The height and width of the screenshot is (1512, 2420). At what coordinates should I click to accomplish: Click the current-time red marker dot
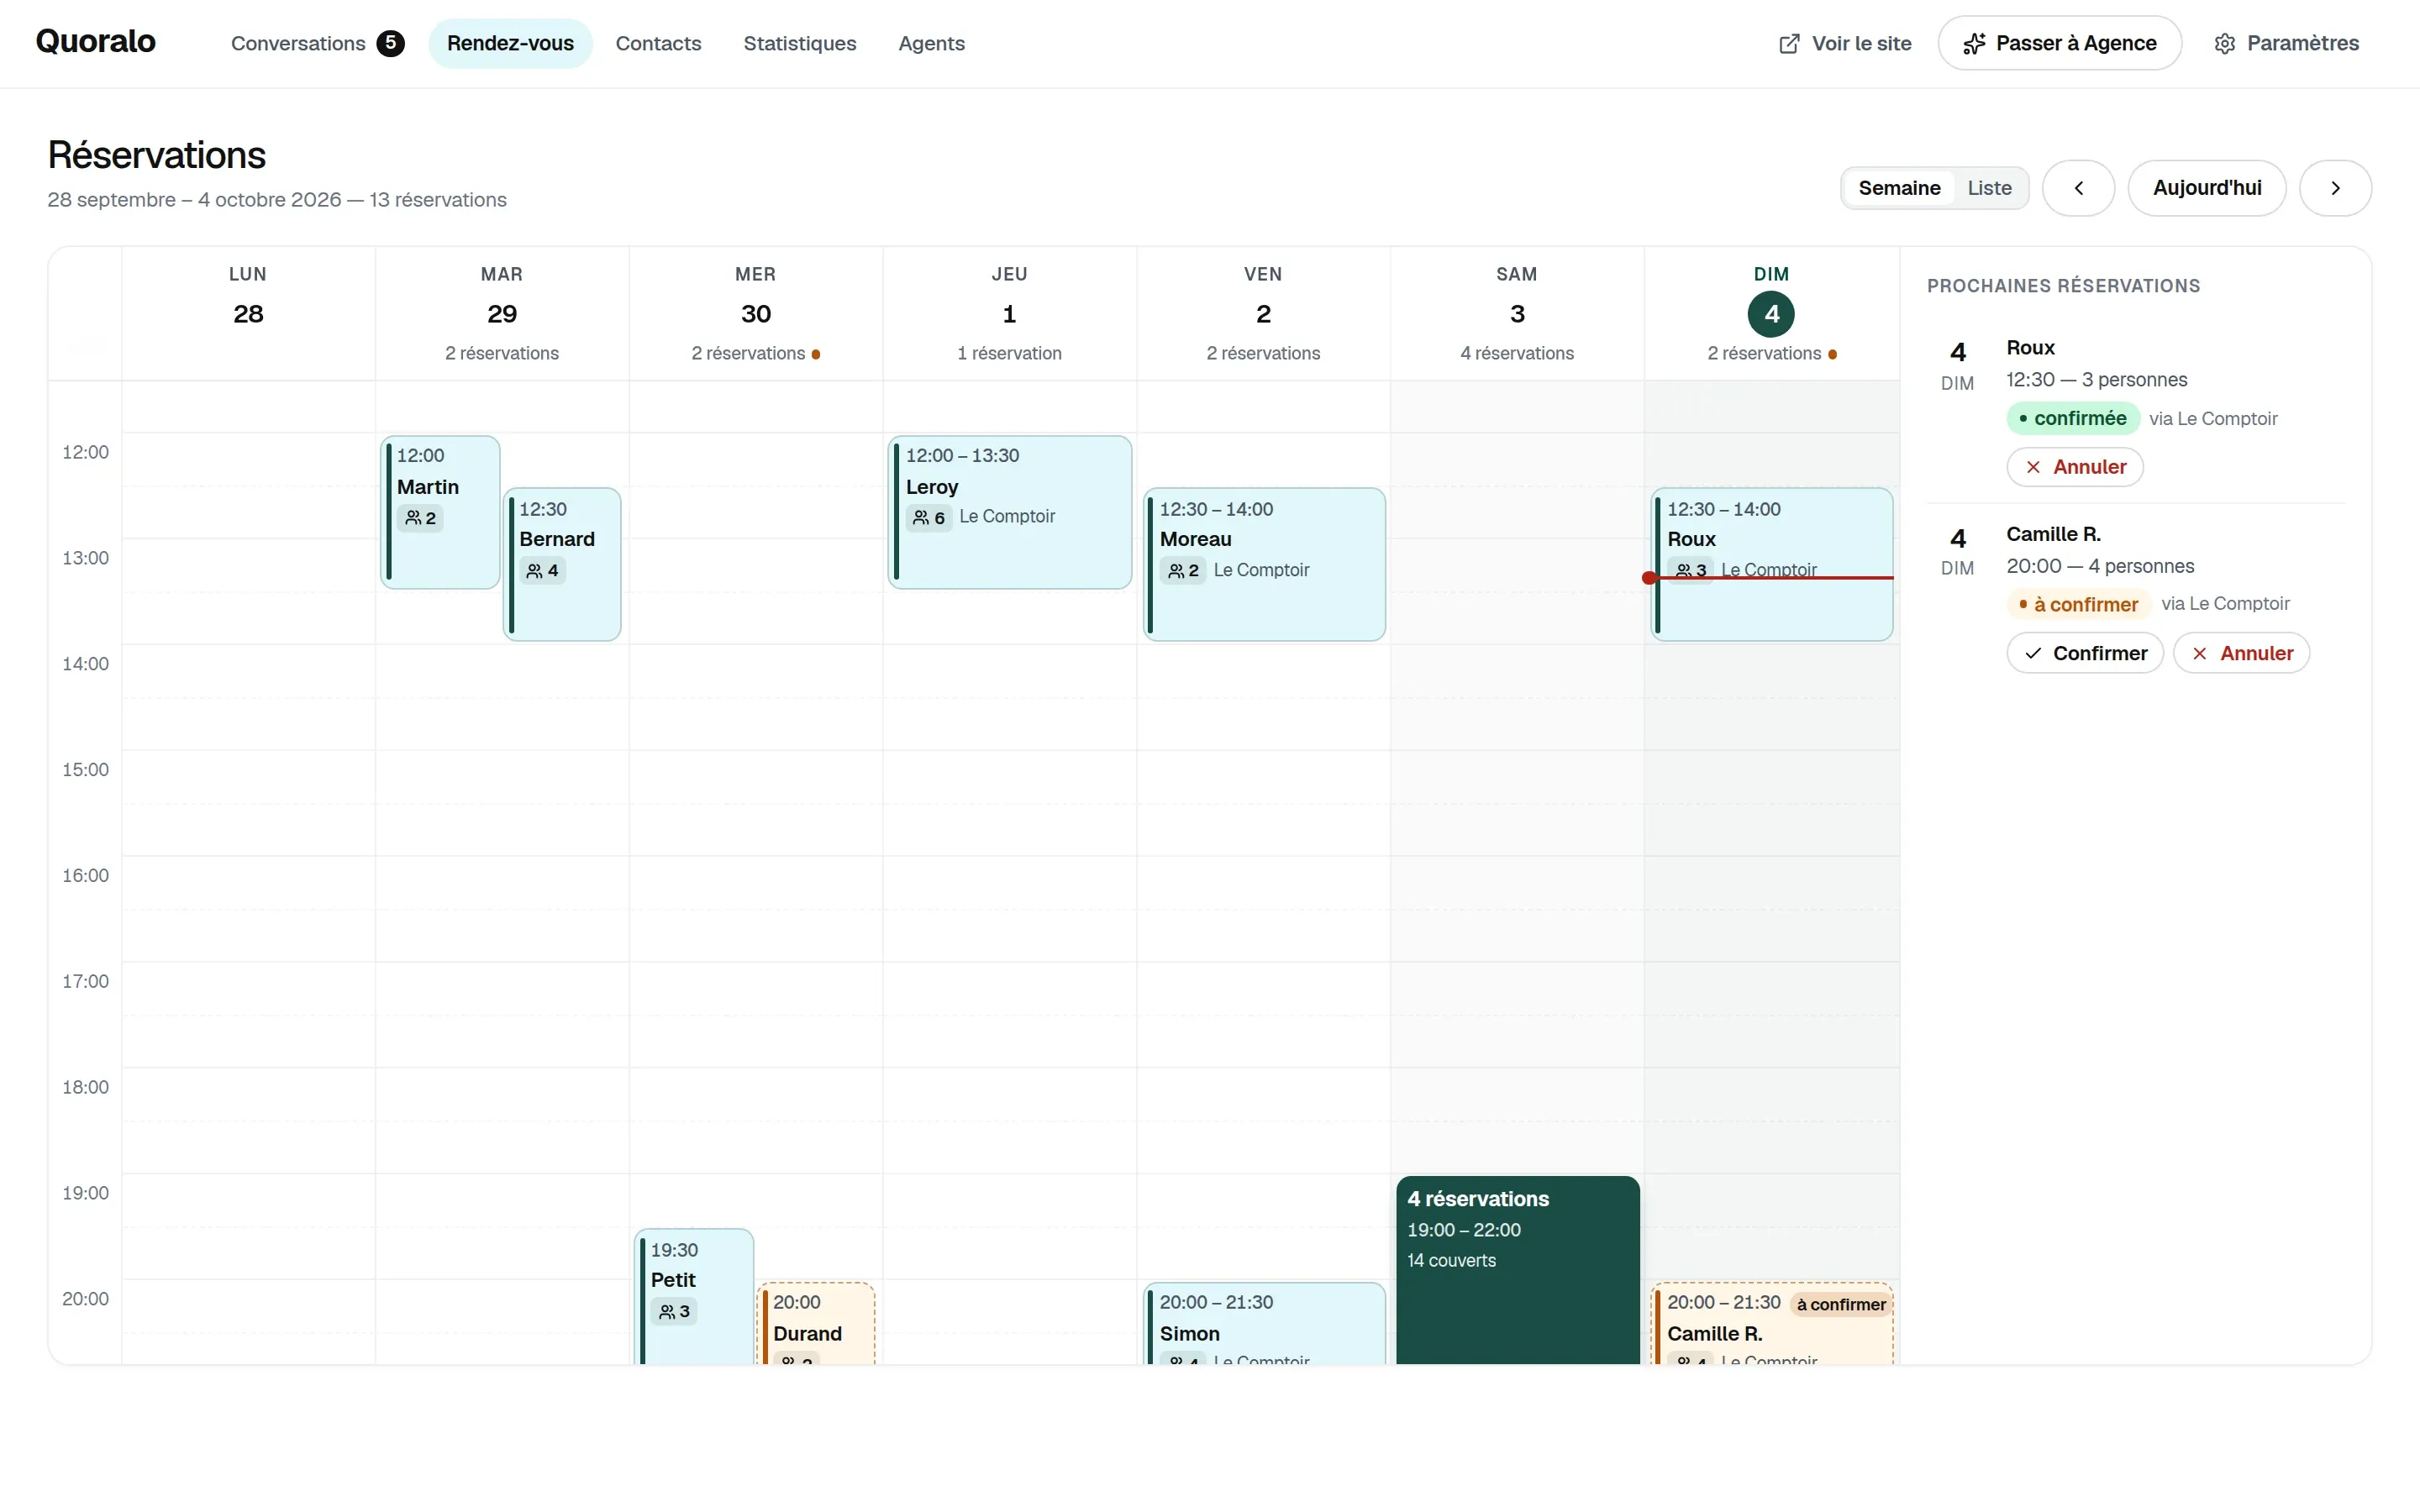pos(1649,578)
